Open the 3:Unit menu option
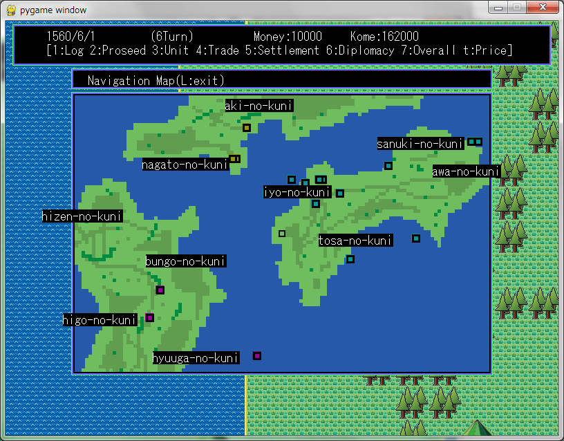The height and width of the screenshot is (441, 564). [x=171, y=50]
